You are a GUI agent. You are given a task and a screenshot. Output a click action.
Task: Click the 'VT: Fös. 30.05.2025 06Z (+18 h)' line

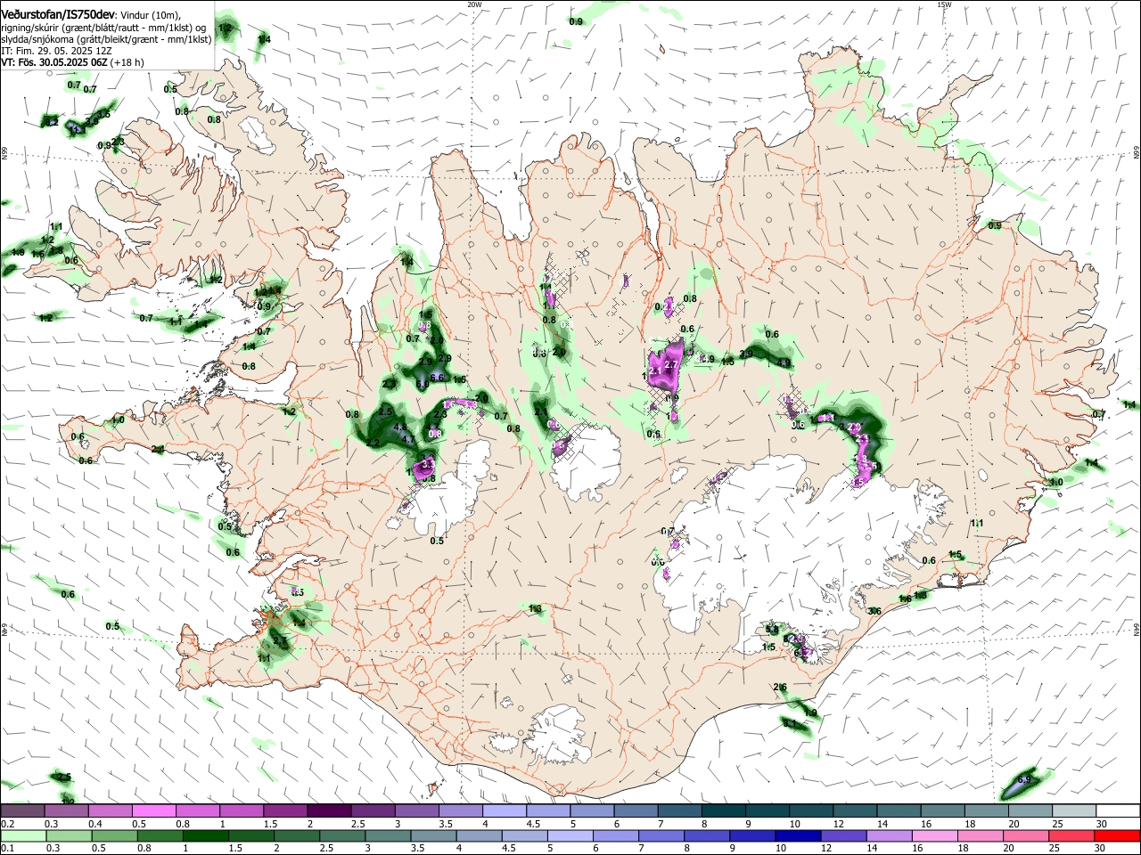(72, 63)
